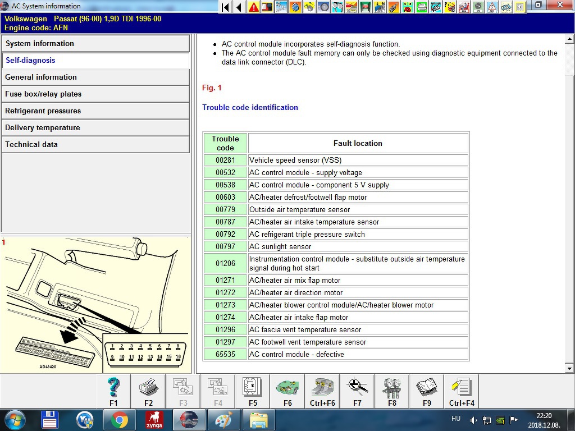The image size is (575, 431).
Task: Open the red car with numbers icon
Action: [x=408, y=7]
